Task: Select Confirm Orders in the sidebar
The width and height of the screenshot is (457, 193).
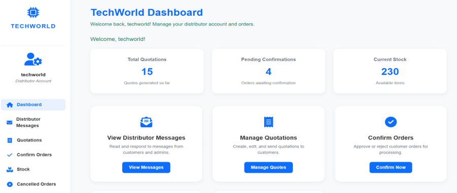Action: (33, 155)
